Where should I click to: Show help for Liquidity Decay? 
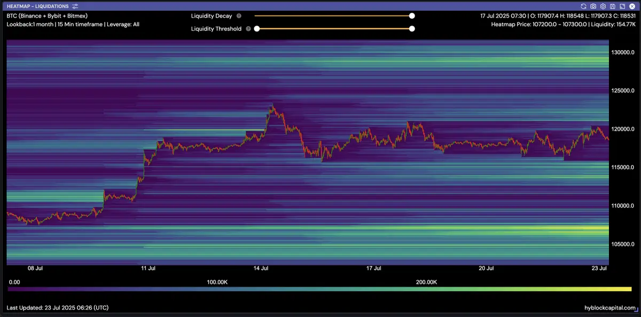pos(239,16)
